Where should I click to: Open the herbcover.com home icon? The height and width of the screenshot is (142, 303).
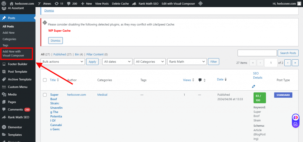click(x=12, y=4)
